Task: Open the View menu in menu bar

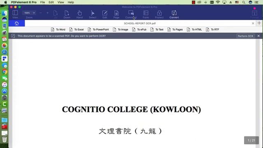Action: point(61,2)
